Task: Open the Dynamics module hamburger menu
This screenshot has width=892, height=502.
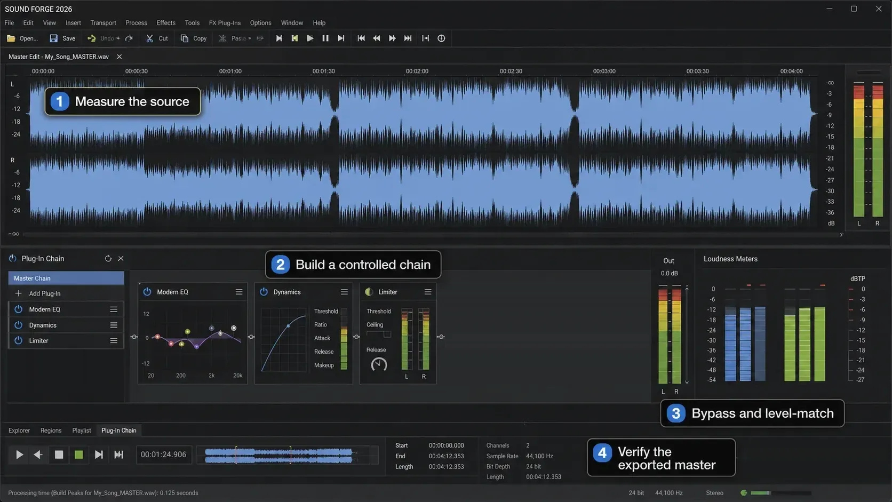Action: pyautogui.click(x=344, y=292)
